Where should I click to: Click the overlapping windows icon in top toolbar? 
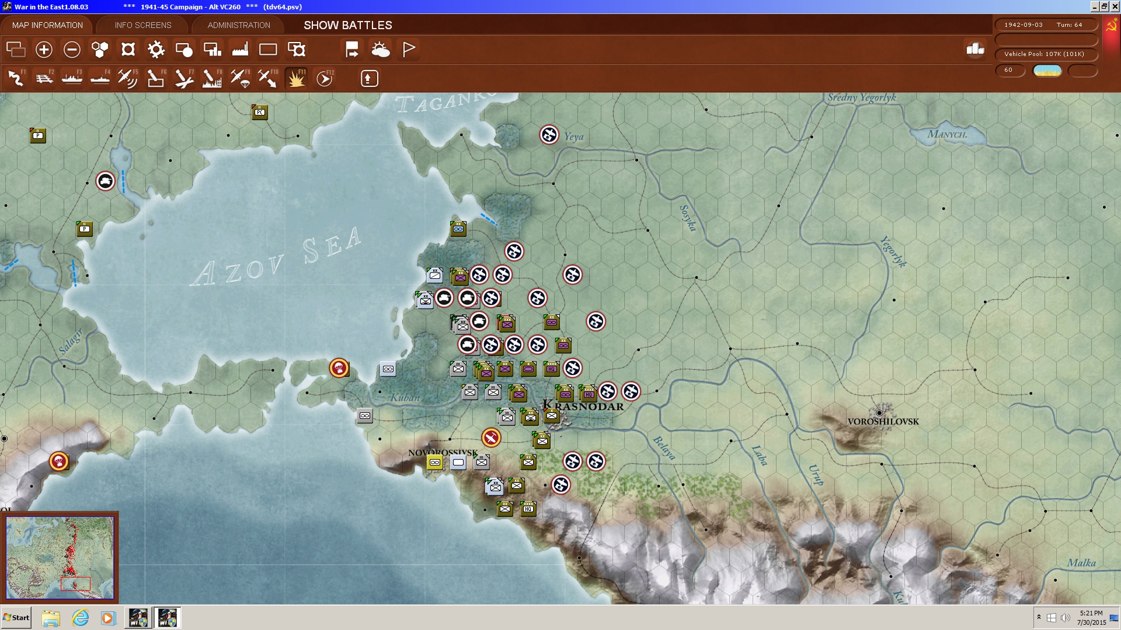click(x=16, y=50)
